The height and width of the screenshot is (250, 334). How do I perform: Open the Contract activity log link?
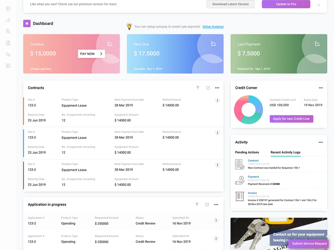(x=253, y=161)
